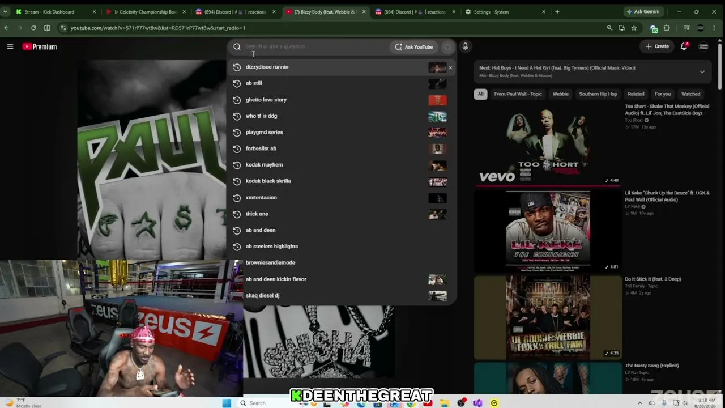Go to YouTube Premium home logo
Screen dimensions: 725x408
click(40, 46)
